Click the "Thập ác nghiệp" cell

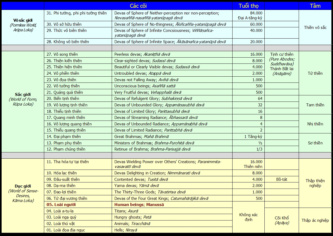click(315, 220)
